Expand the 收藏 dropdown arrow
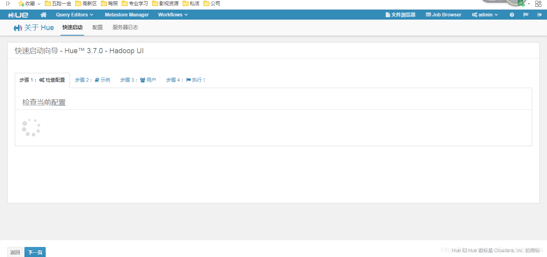Screen dimensions: 547x257 (39, 4)
